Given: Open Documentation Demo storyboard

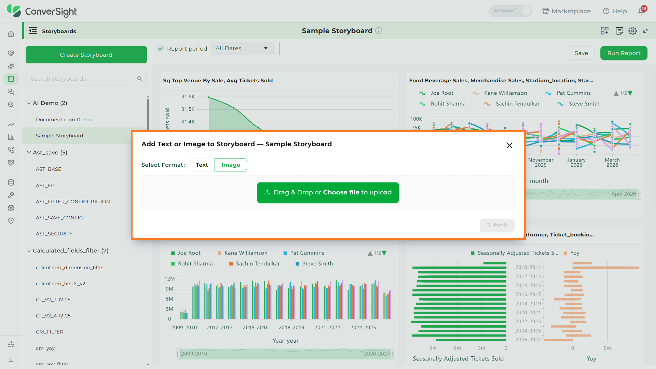Looking at the screenshot, I should tap(64, 120).
